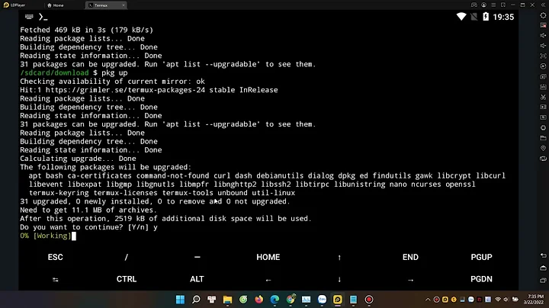Launch Firefox from taskbar
Viewport: 549px width, 308px height.
pos(259,300)
